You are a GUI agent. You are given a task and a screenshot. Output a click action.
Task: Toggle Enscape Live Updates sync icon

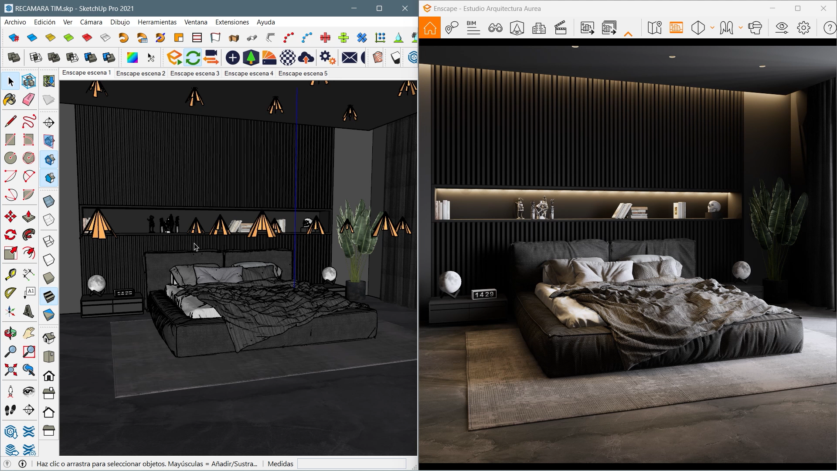193,58
